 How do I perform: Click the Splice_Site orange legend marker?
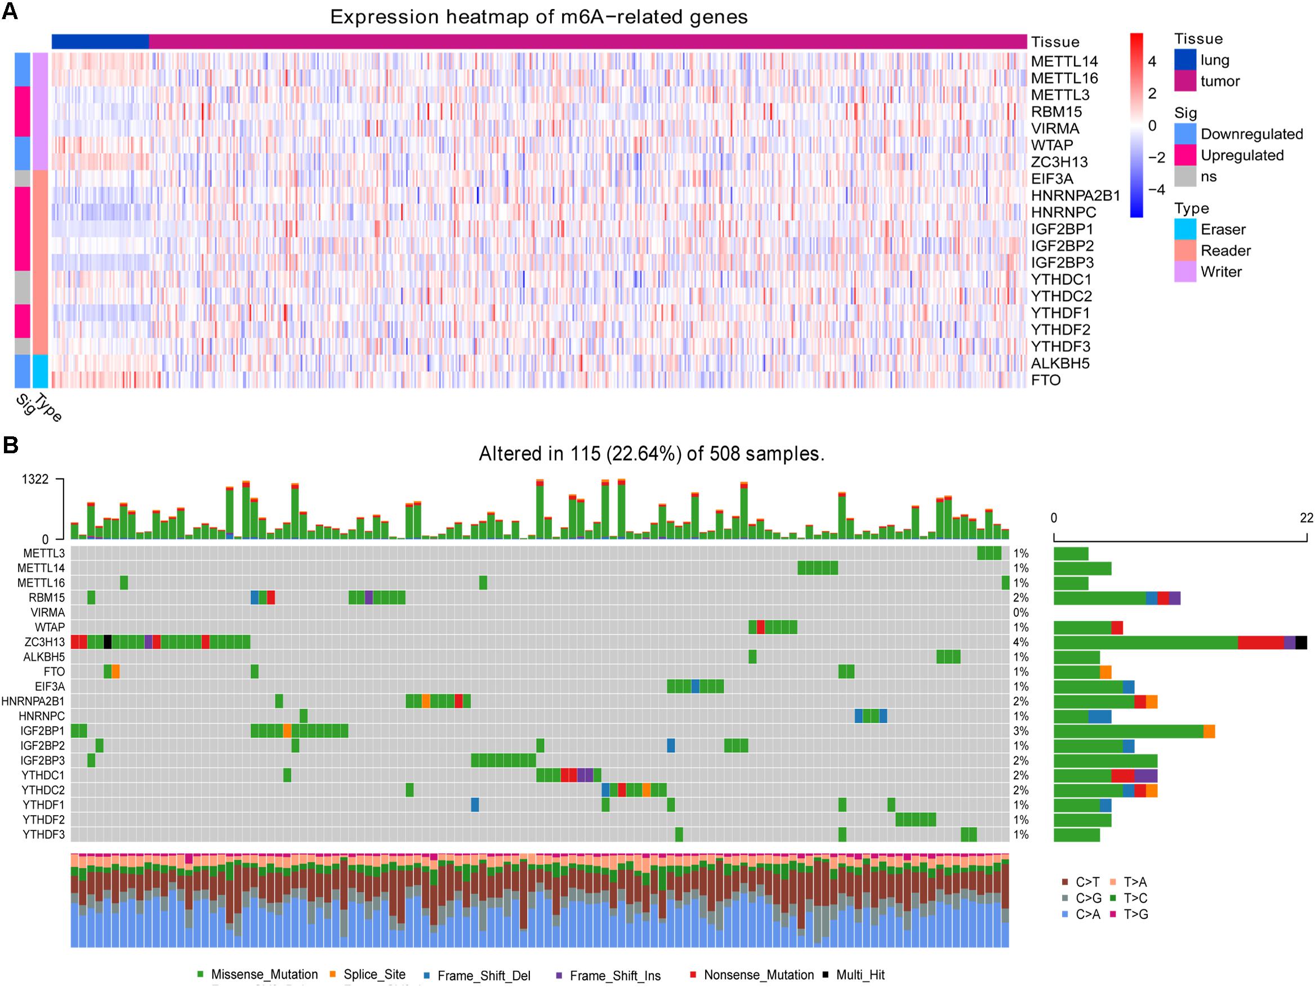pos(333,975)
